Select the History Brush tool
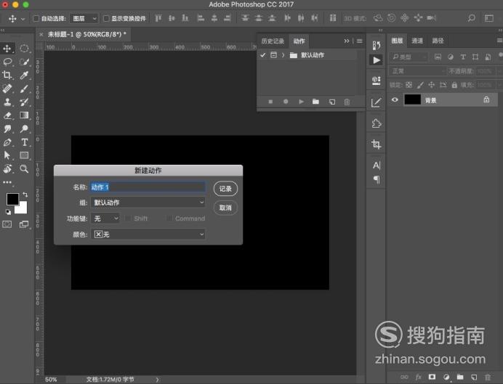The width and height of the screenshot is (503, 384). pyautogui.click(x=24, y=102)
